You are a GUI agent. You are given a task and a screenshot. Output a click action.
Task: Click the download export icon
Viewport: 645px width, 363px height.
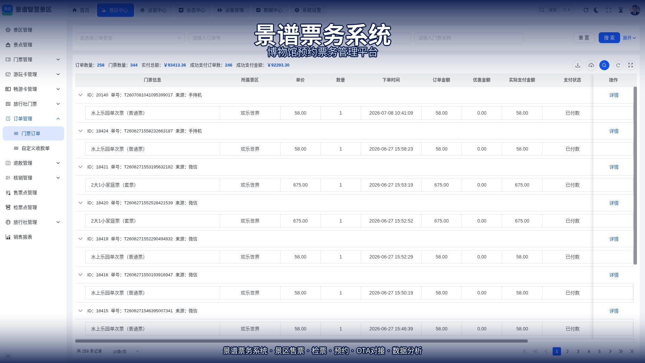click(578, 65)
